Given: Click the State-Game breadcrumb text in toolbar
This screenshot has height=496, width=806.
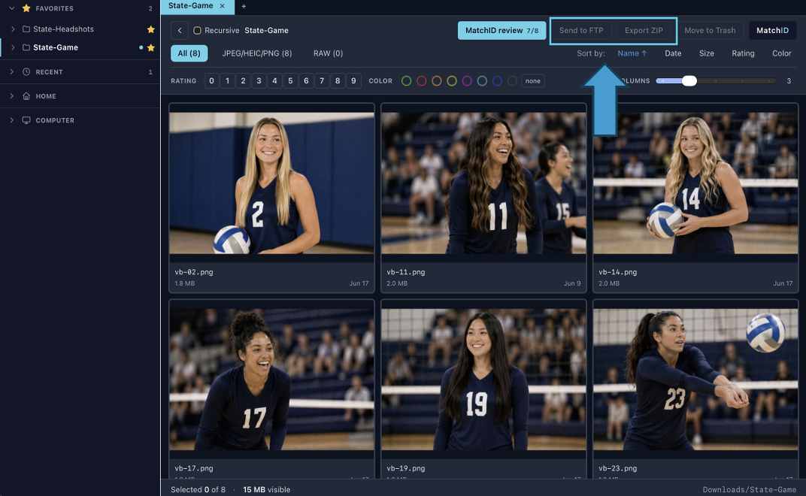Looking at the screenshot, I should pos(266,30).
